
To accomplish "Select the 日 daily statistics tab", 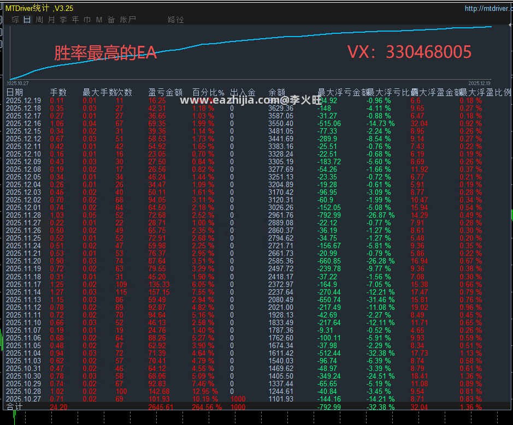I will click(x=27, y=20).
